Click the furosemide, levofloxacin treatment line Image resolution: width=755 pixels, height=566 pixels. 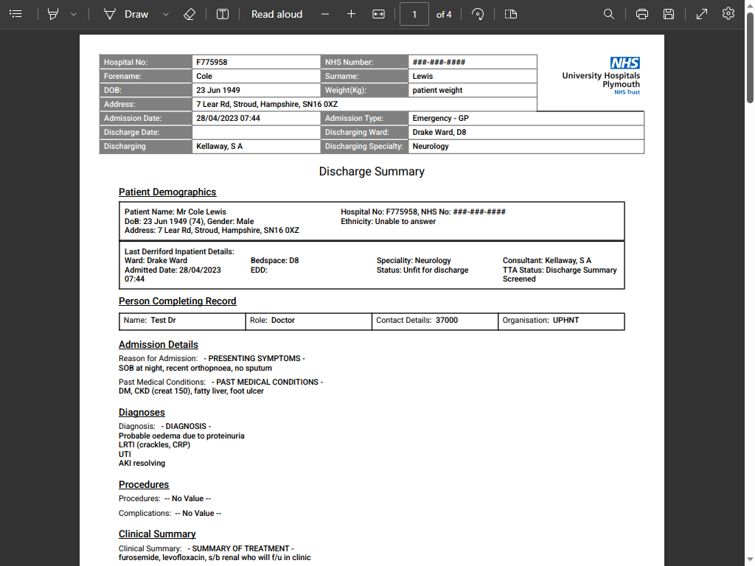(x=215, y=557)
